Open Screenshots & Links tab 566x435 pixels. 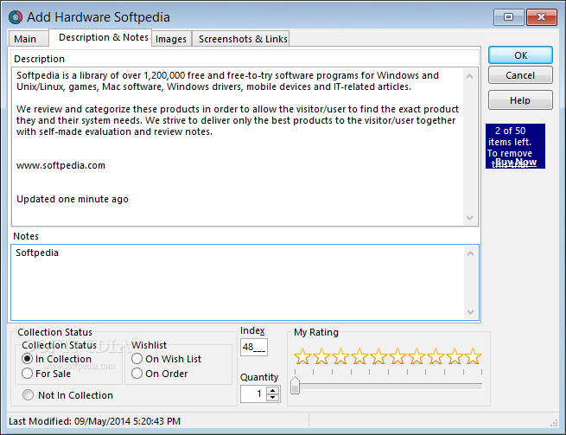[241, 39]
